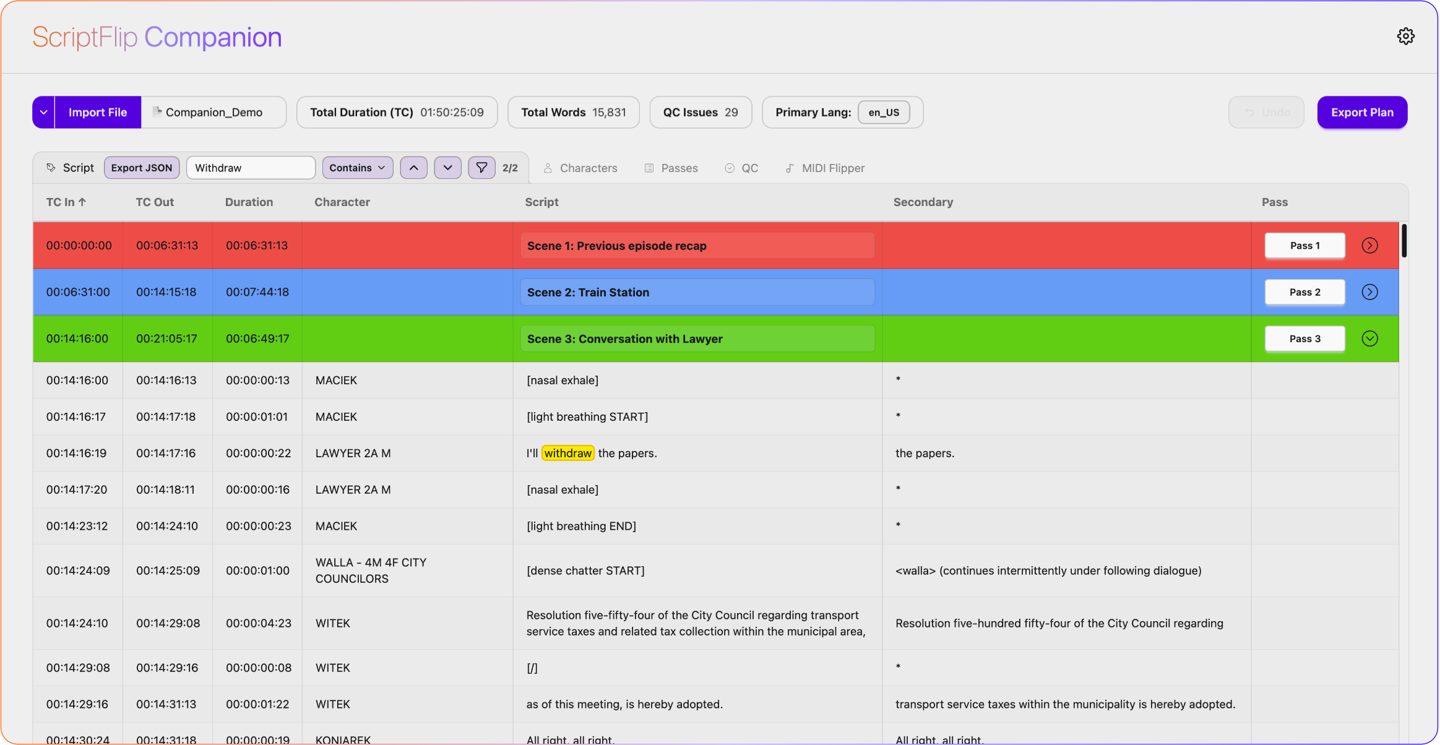
Task: Jump to next search match arrow
Action: click(x=447, y=168)
